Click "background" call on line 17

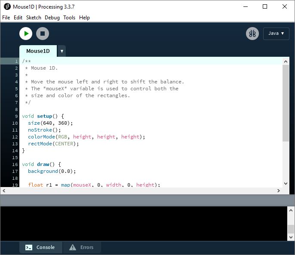pos(43,171)
